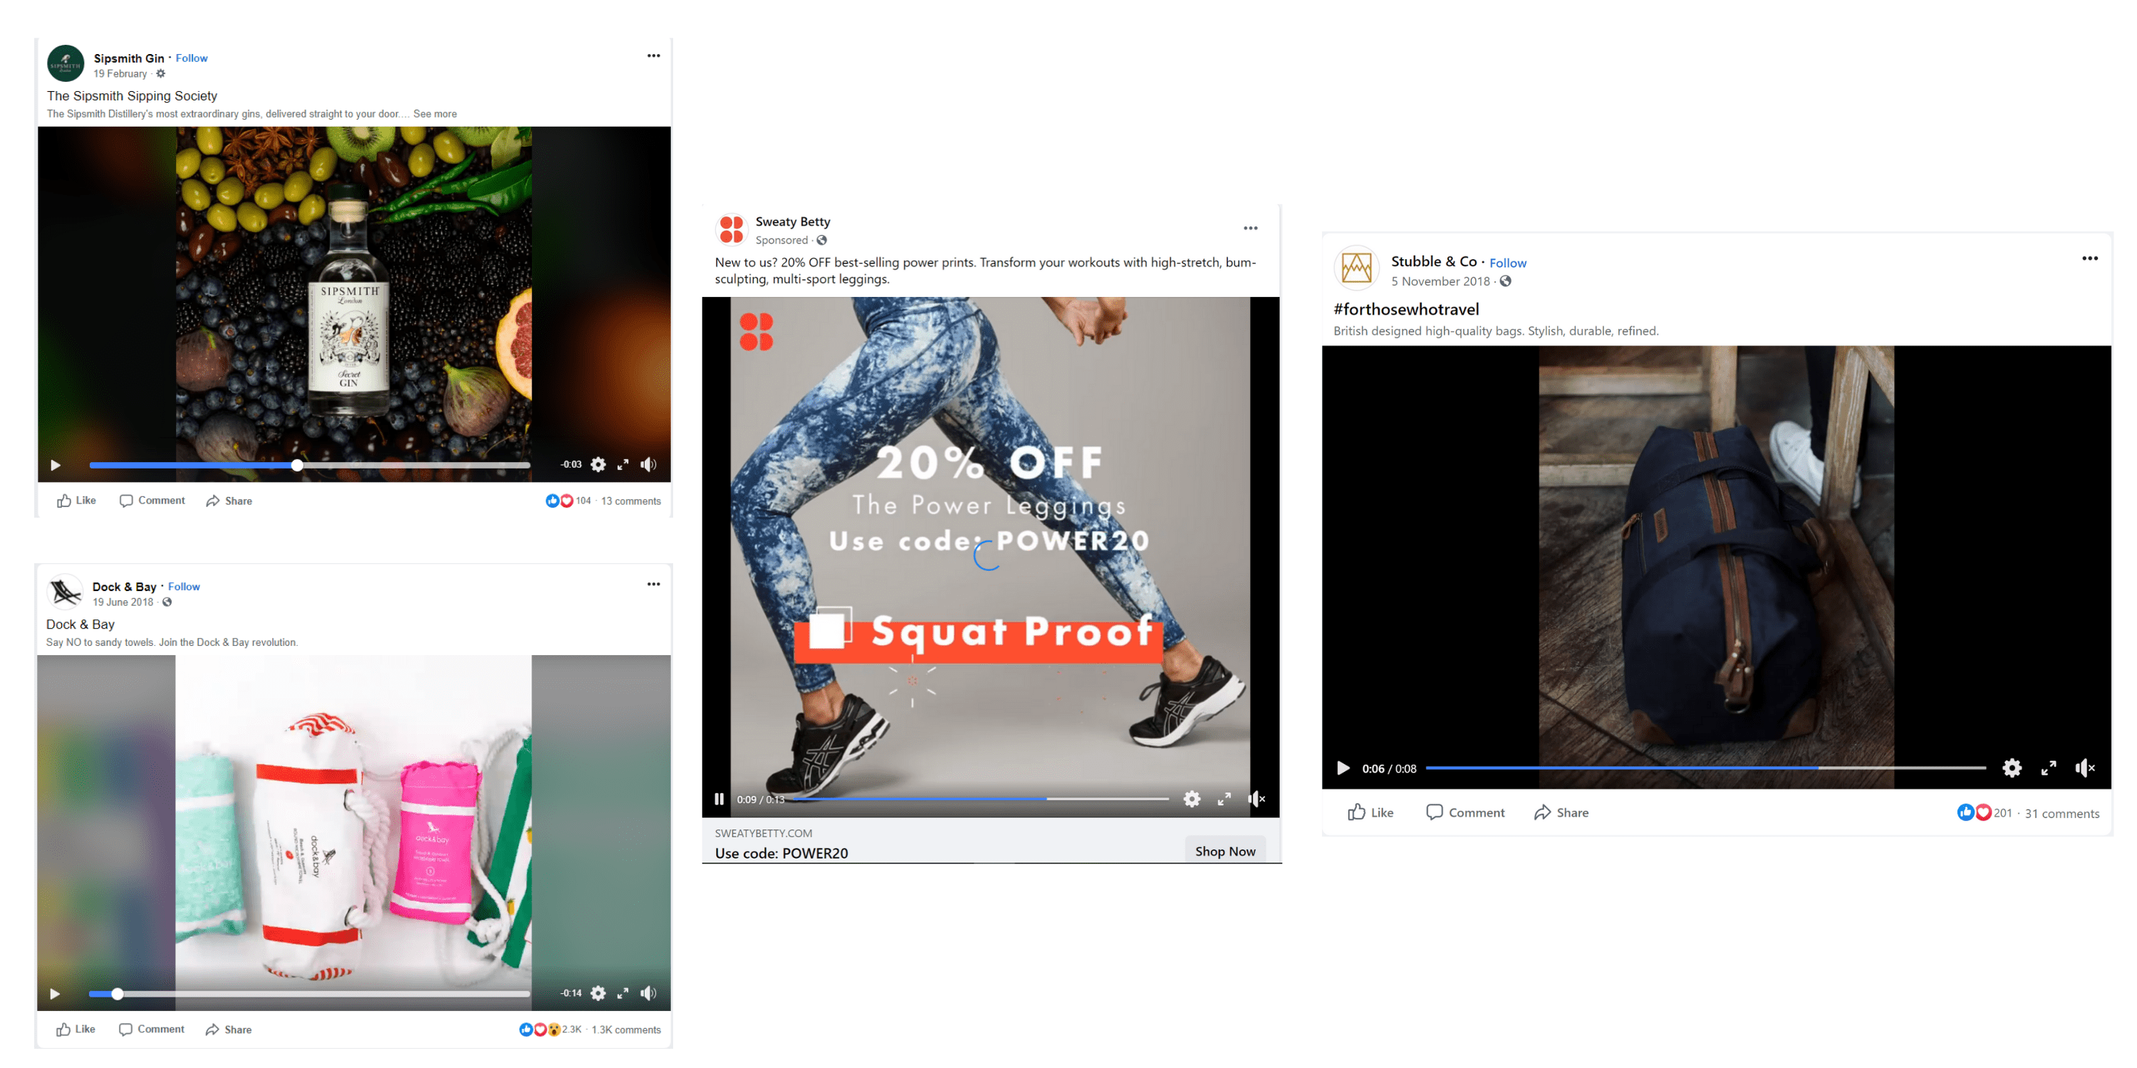Play the Stubble & Co video
The width and height of the screenshot is (2137, 1068).
[x=1343, y=768]
